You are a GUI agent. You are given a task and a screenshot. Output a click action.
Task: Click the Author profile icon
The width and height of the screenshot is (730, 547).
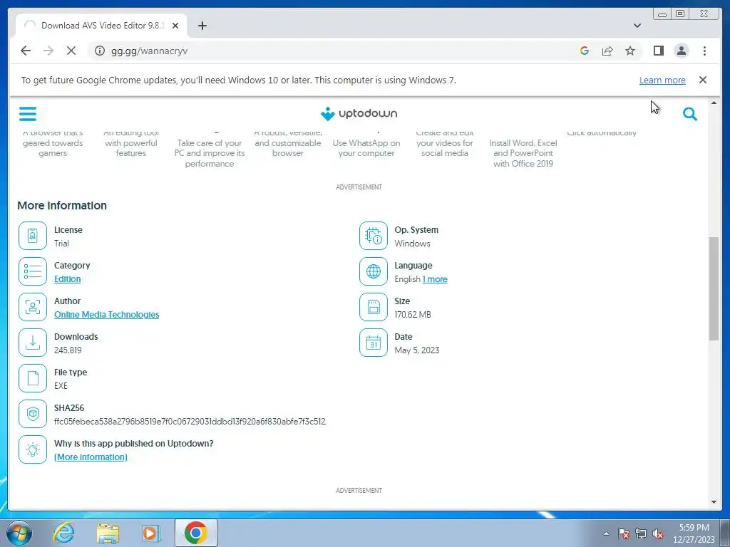(33, 307)
